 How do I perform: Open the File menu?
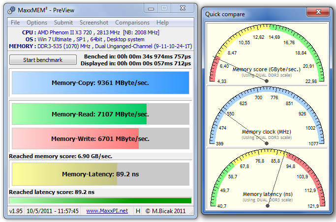click(15, 23)
